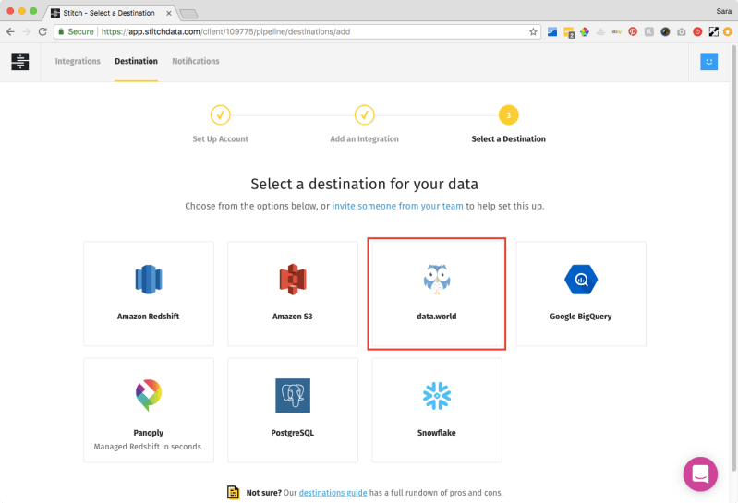Open the destinations guide link

coord(333,493)
